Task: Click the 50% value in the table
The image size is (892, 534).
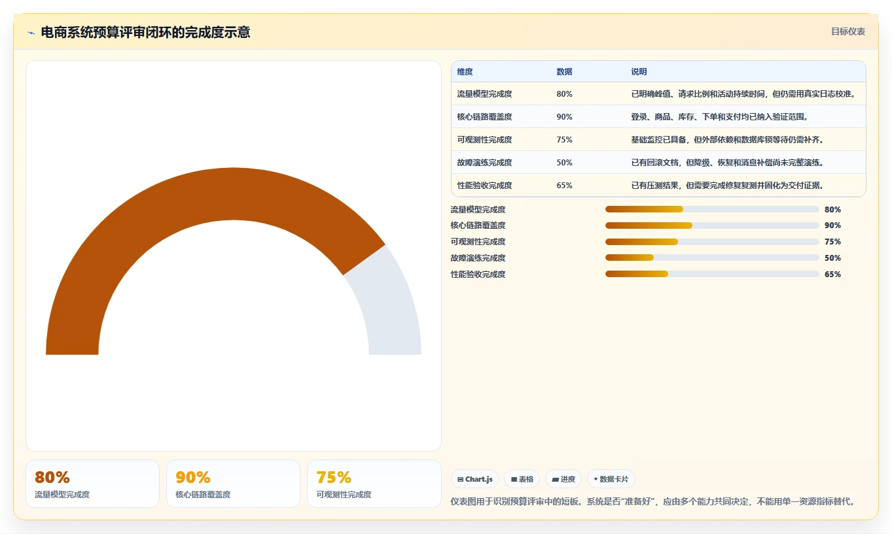Action: (564, 163)
